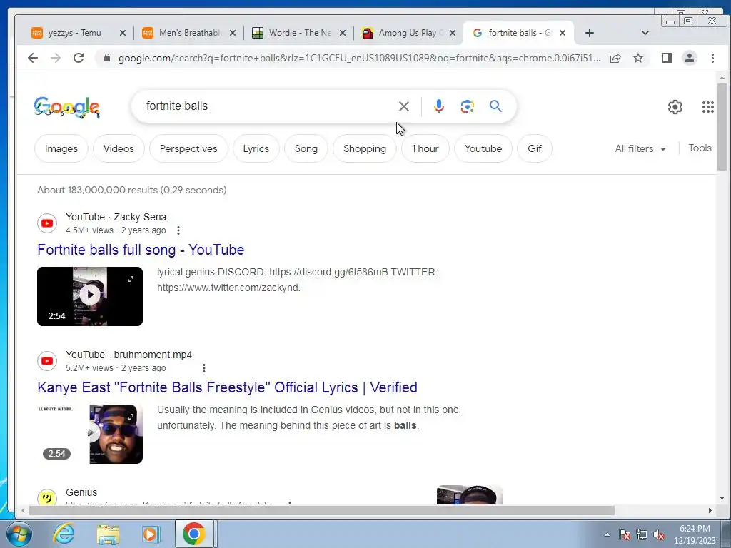Image resolution: width=731 pixels, height=548 pixels.
Task: Open Chrome profile avatar
Action: click(x=690, y=58)
